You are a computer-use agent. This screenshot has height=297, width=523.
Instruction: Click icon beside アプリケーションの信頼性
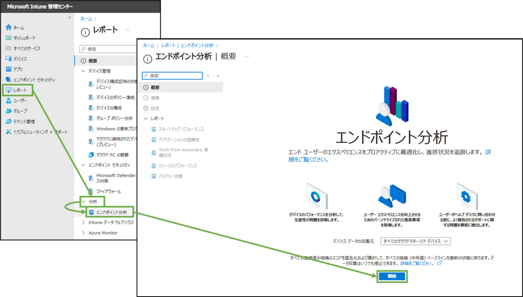[153, 140]
